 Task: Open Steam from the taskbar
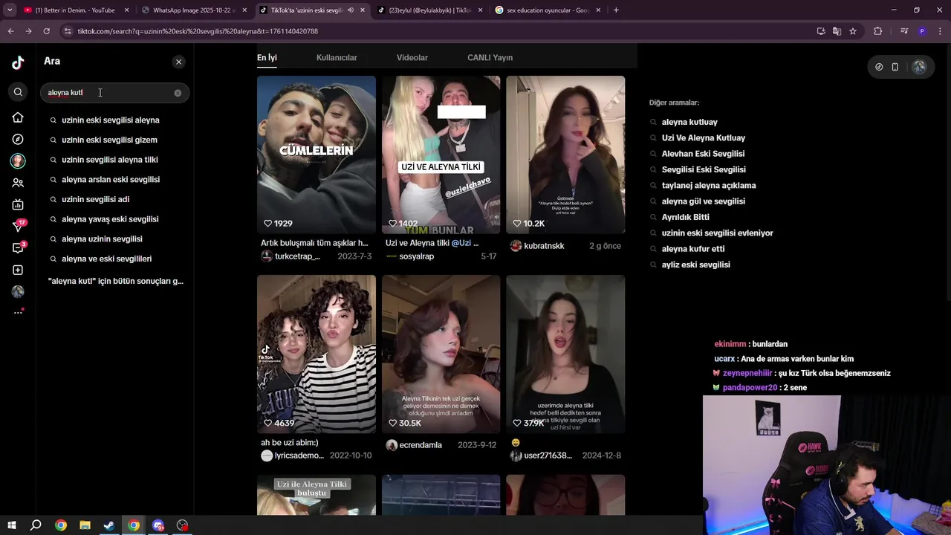click(109, 525)
